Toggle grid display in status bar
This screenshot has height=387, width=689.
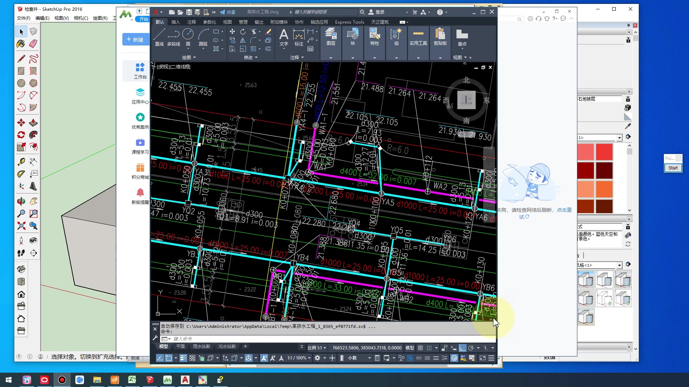click(420, 348)
